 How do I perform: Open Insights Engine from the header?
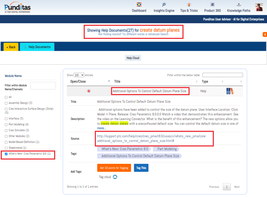point(164,5)
